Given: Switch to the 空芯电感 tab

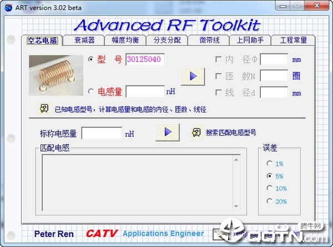Looking at the screenshot, I should (x=42, y=40).
